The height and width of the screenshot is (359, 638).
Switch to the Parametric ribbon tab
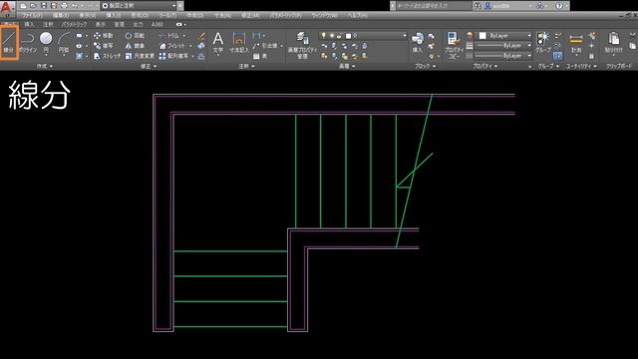74,24
